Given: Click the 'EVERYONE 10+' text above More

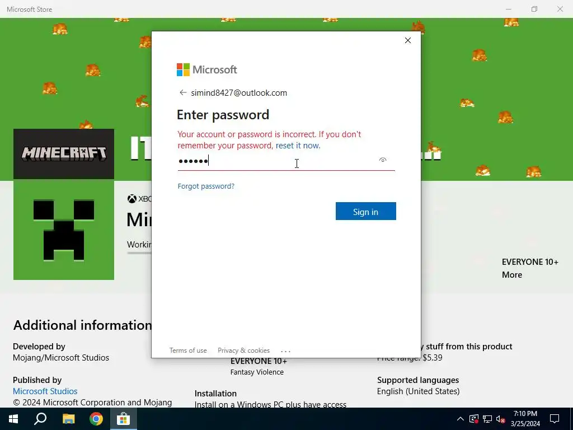Looking at the screenshot, I should point(530,262).
